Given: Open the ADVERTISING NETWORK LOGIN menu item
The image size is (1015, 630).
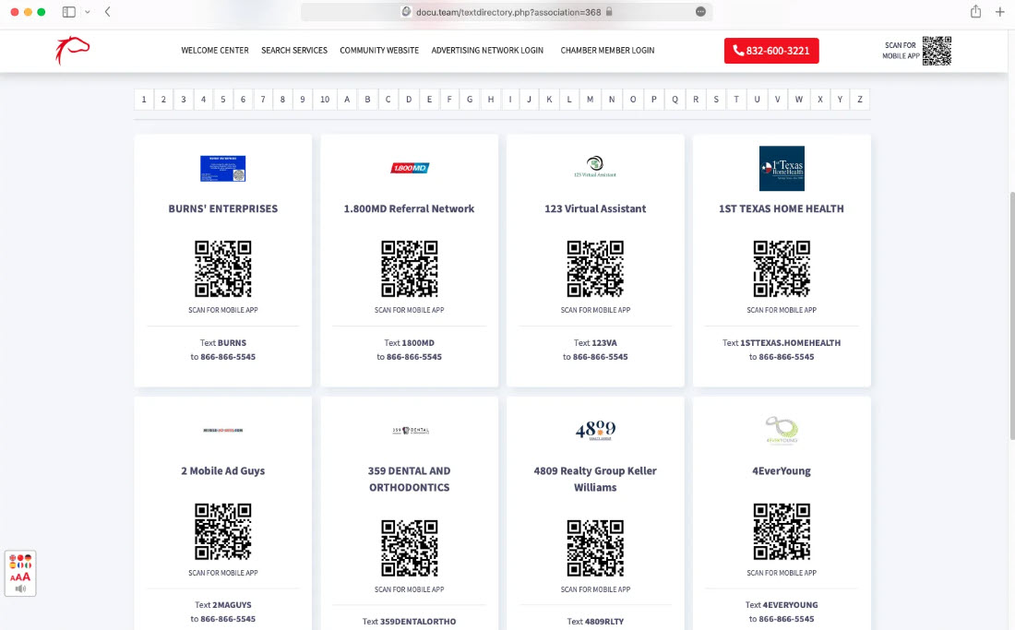Looking at the screenshot, I should (487, 51).
